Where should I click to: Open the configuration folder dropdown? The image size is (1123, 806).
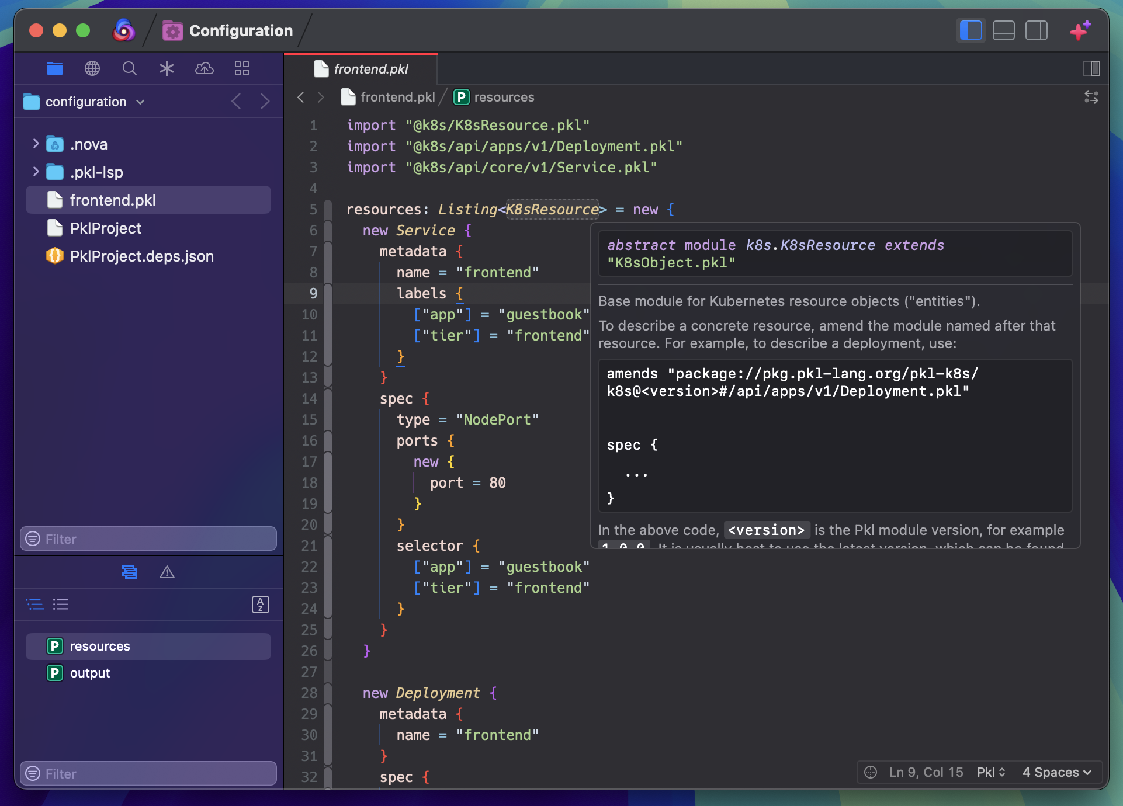tap(84, 102)
